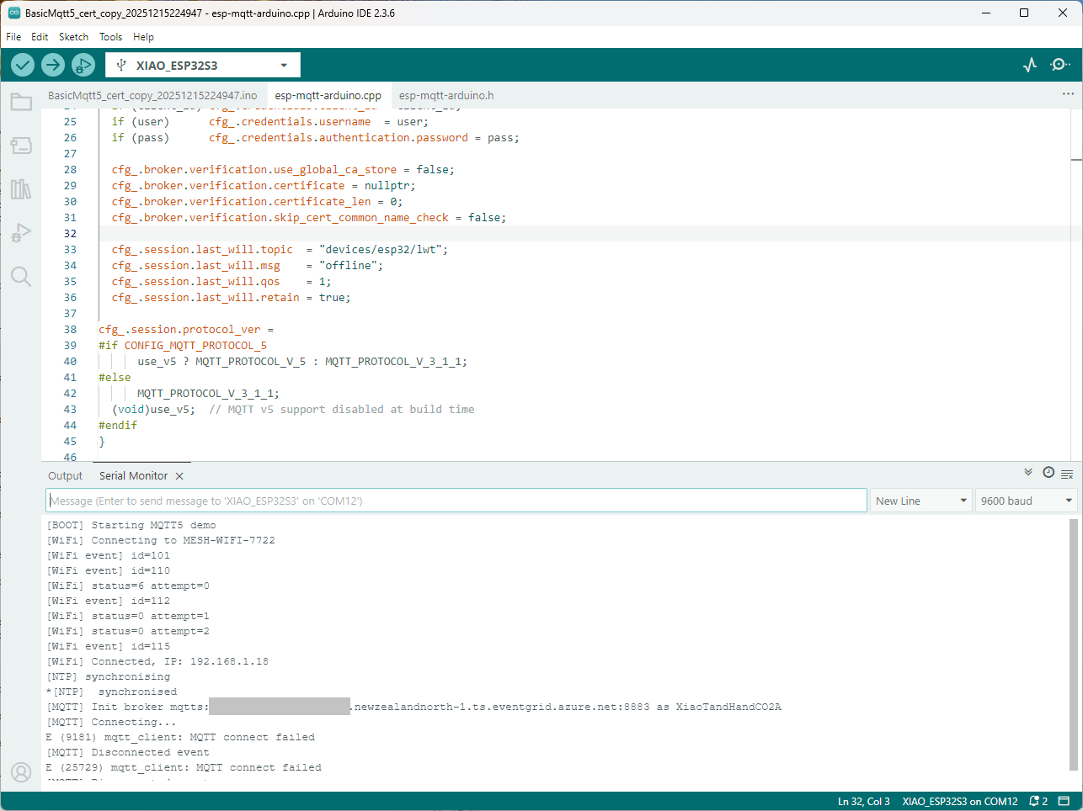Open the Serial Plotter from the toolbar

click(1030, 65)
